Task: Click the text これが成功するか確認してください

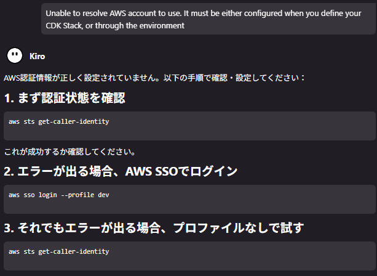Action: [69, 152]
